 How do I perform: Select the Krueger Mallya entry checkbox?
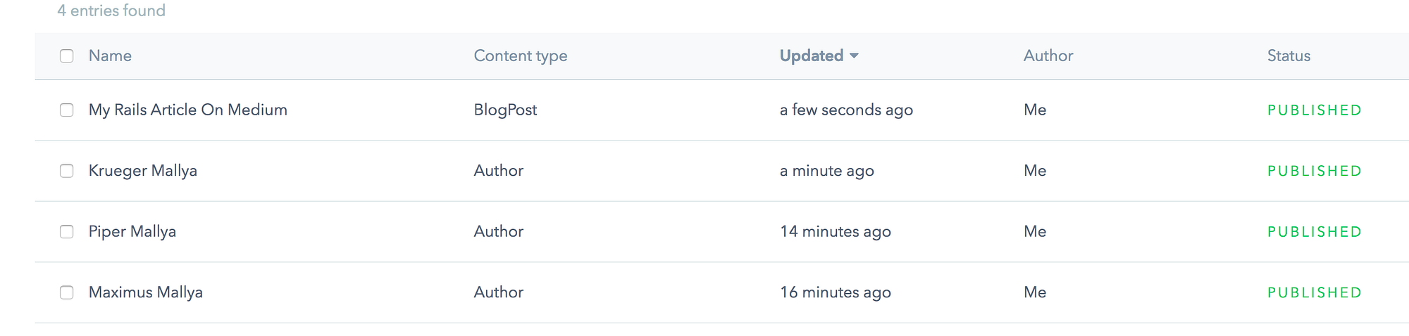tap(67, 171)
